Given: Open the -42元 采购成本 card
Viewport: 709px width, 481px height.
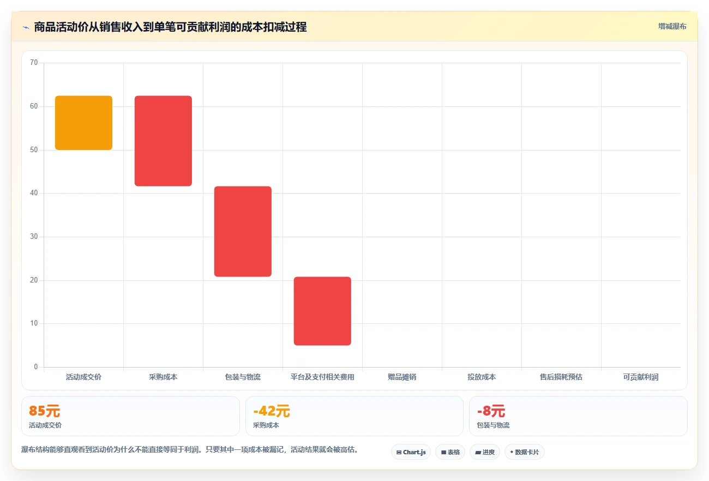Looking at the screenshot, I should (x=354, y=416).
